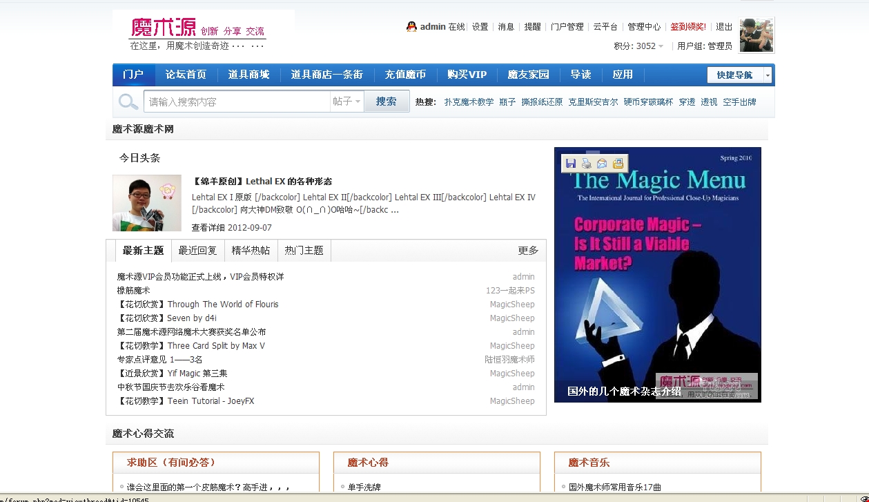The width and height of the screenshot is (869, 502).
Task: Open the headline author photo thumbnail
Action: (x=147, y=202)
